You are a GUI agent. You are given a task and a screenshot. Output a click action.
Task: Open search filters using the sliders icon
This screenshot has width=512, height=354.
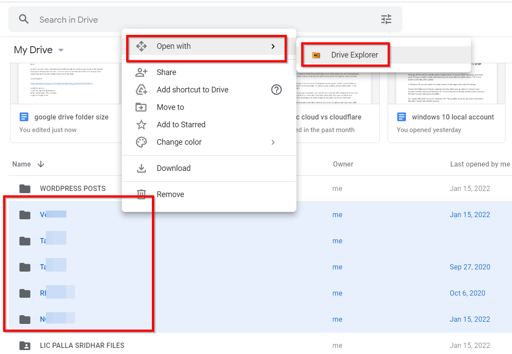pos(386,19)
